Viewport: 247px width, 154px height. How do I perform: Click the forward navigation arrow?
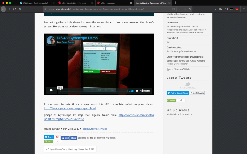coord(9,9)
